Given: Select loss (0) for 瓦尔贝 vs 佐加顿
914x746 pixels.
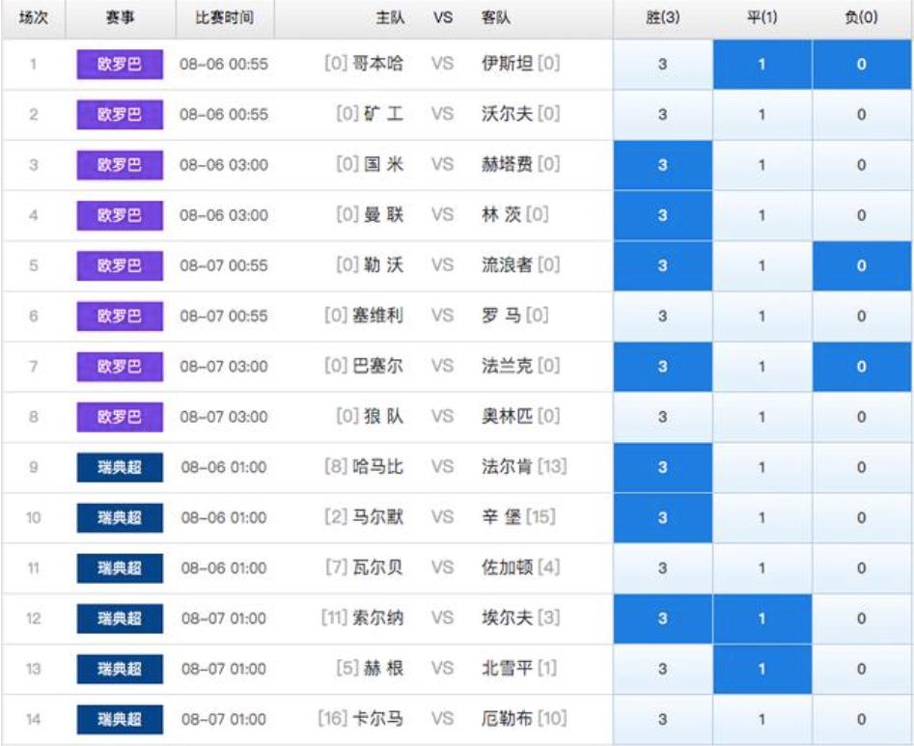Looking at the screenshot, I should 862,568.
